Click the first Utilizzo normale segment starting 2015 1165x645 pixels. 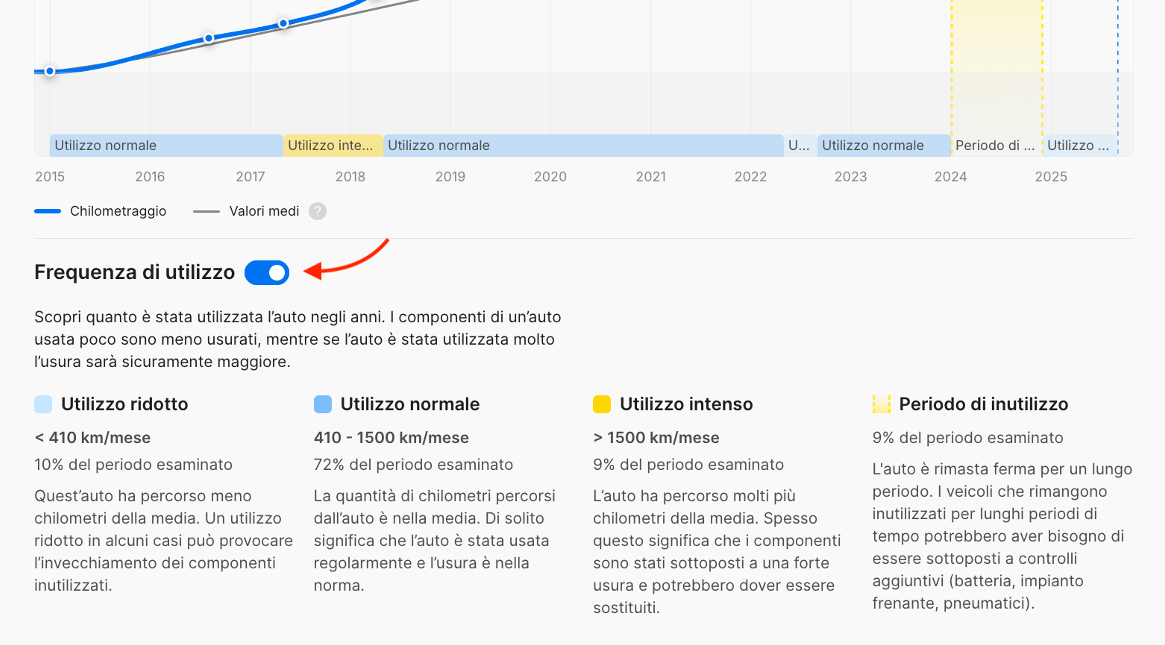click(x=167, y=146)
